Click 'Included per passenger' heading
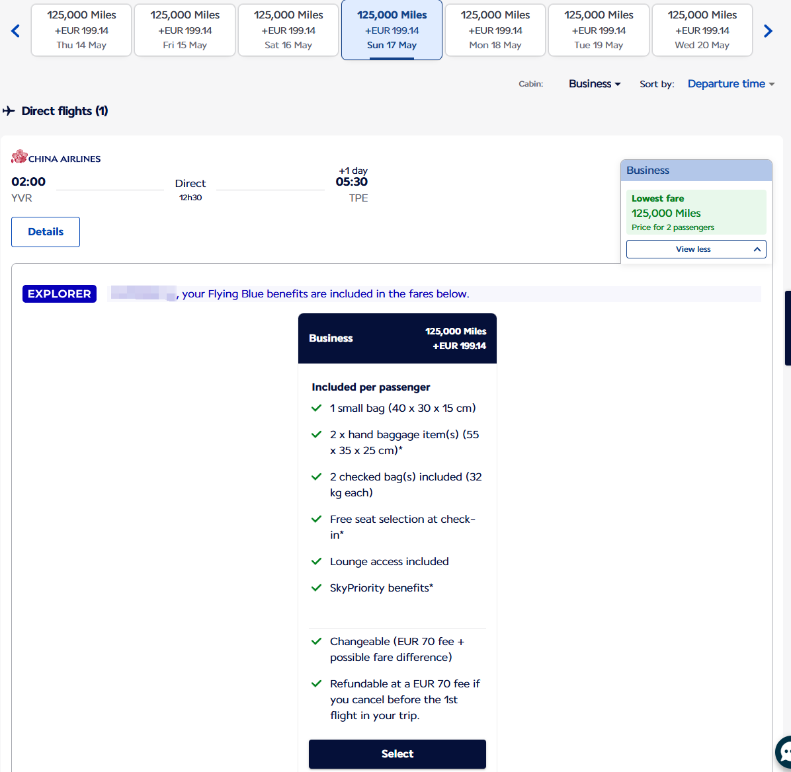This screenshot has width=791, height=772. (x=371, y=387)
